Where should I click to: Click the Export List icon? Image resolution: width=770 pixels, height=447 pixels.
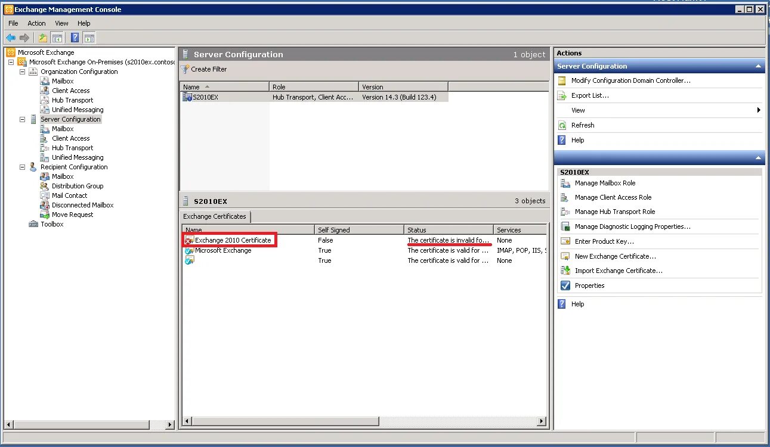[x=562, y=95]
